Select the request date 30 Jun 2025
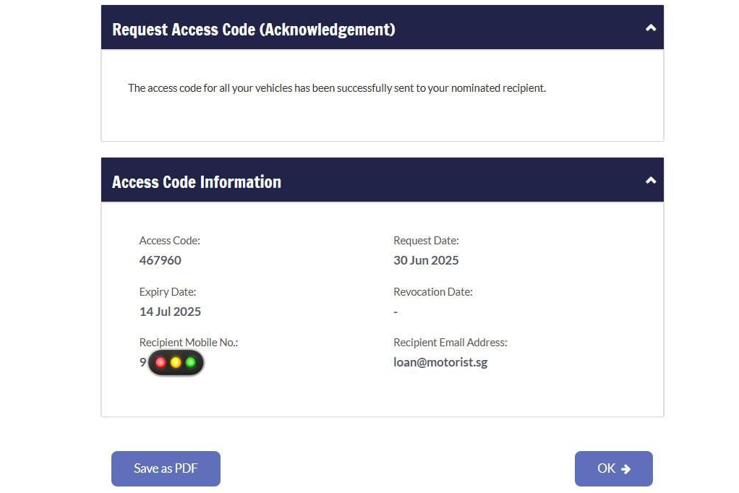This screenshot has width=739, height=493. tap(426, 260)
